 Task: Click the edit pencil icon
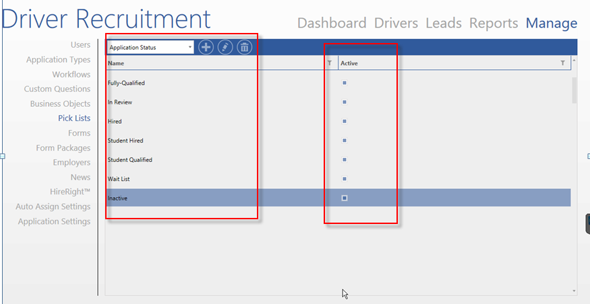pos(225,47)
